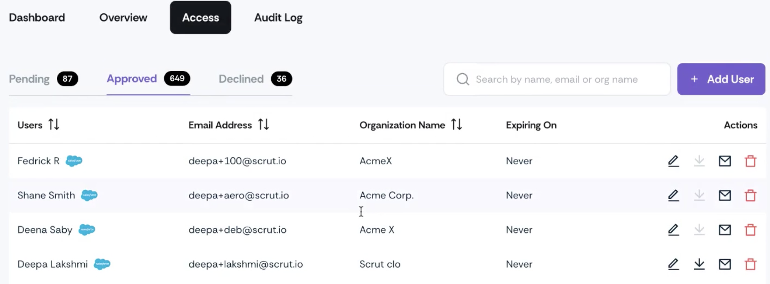The height and width of the screenshot is (284, 770).
Task: Switch to the Audit Log tab
Action: click(278, 18)
